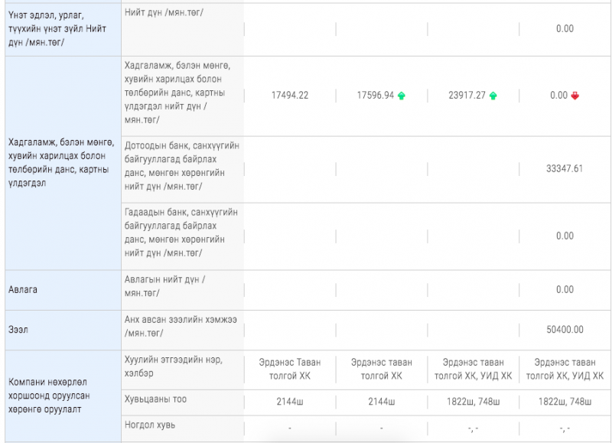Image resolution: width=612 pixels, height=443 pixels.
Task: Select Үнэт эдлэл, урлаг category header
Action: click(57, 29)
